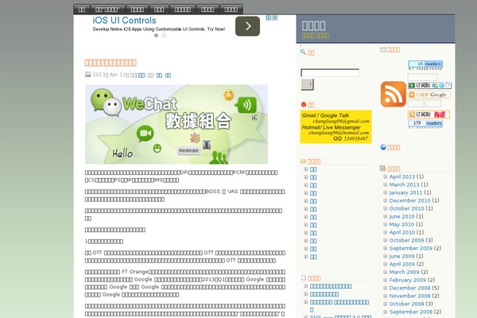The width and height of the screenshot is (477, 318).
Task: Click the blue globe icon in sidebar
Action: click(x=383, y=147)
